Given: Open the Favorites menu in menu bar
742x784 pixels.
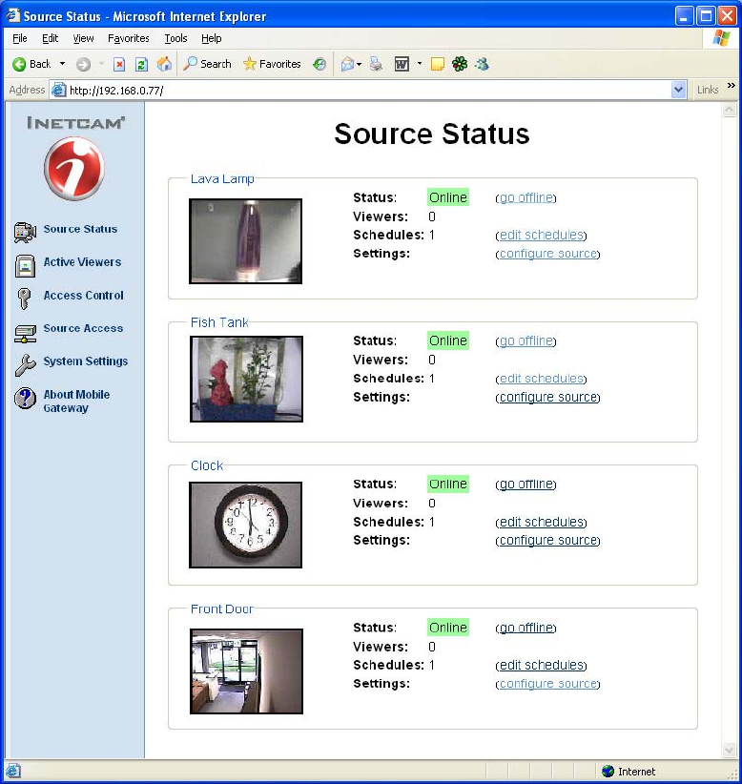Looking at the screenshot, I should [x=128, y=38].
